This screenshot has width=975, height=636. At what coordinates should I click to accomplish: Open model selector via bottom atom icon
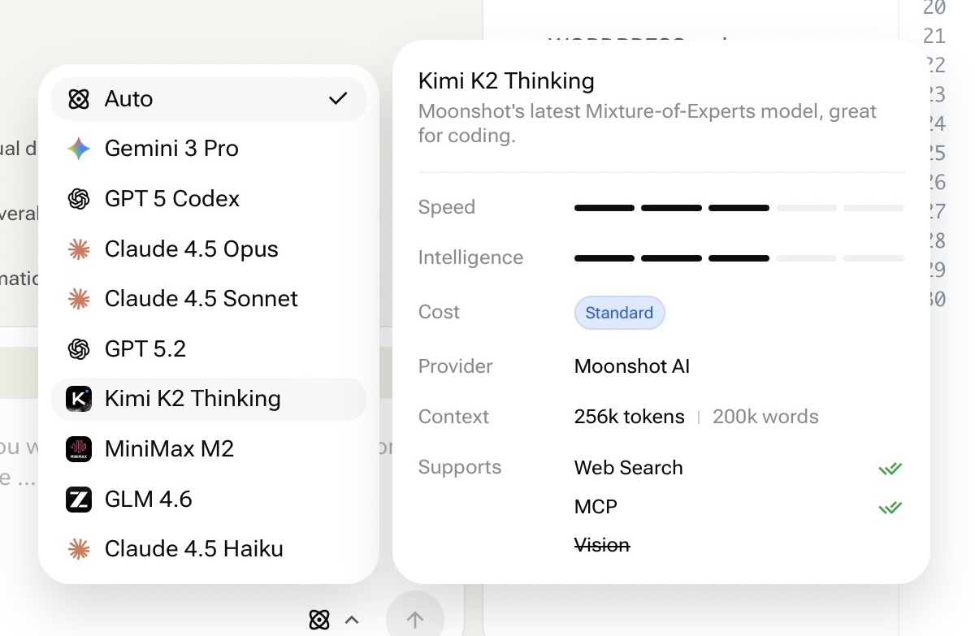[319, 621]
